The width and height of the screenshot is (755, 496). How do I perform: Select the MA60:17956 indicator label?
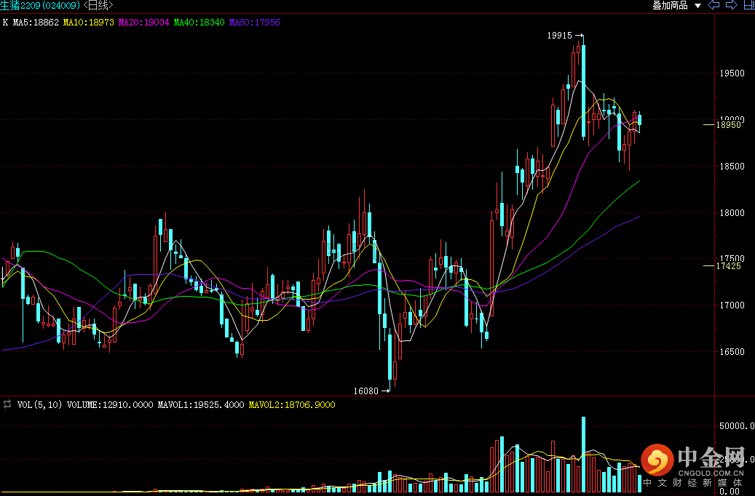click(x=254, y=22)
